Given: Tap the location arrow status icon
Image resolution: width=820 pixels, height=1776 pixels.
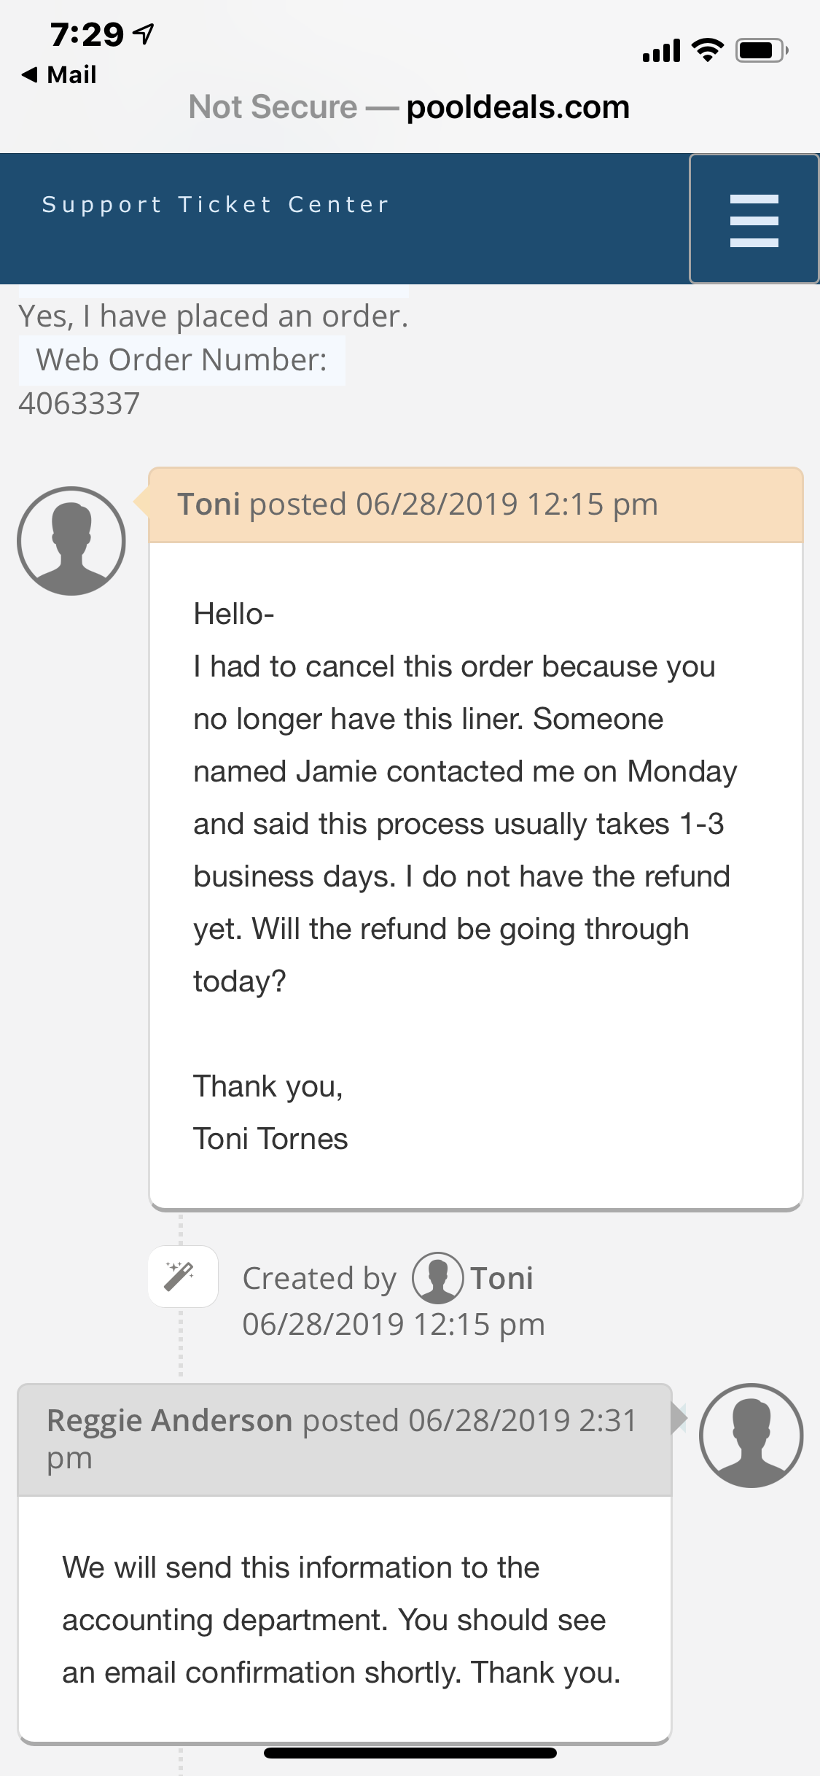Looking at the screenshot, I should pos(144,34).
